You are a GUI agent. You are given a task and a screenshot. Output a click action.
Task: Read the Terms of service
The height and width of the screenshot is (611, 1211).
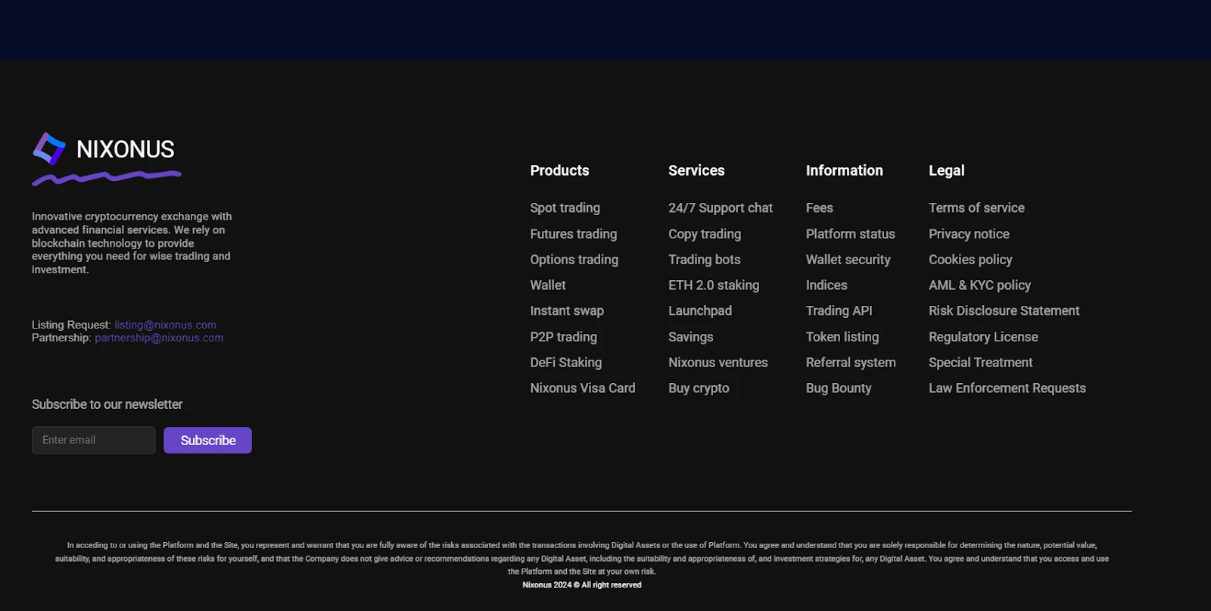(x=976, y=207)
